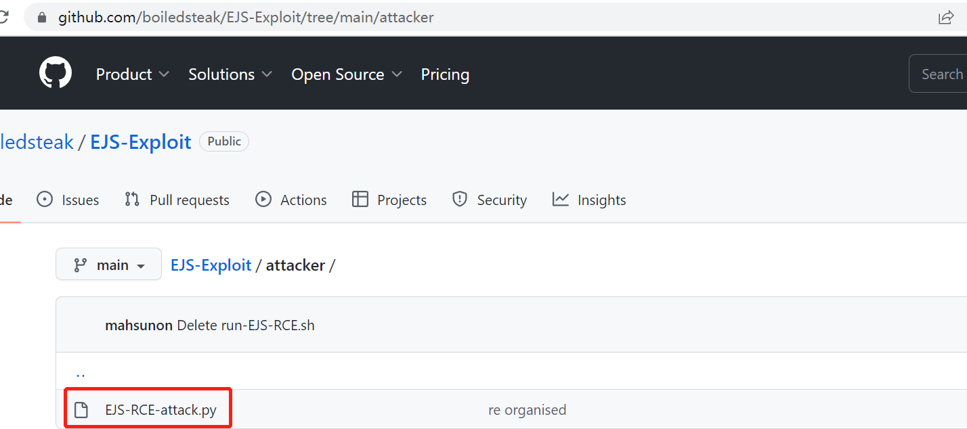Click the git branch icon on main button
Image resolution: width=967 pixels, height=429 pixels.
pyautogui.click(x=80, y=265)
